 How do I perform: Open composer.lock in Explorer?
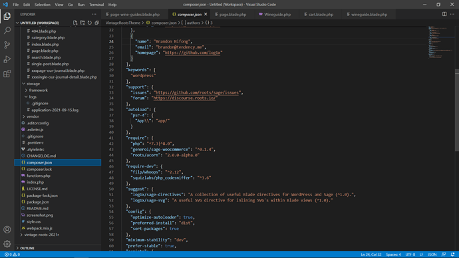pyautogui.click(x=39, y=169)
